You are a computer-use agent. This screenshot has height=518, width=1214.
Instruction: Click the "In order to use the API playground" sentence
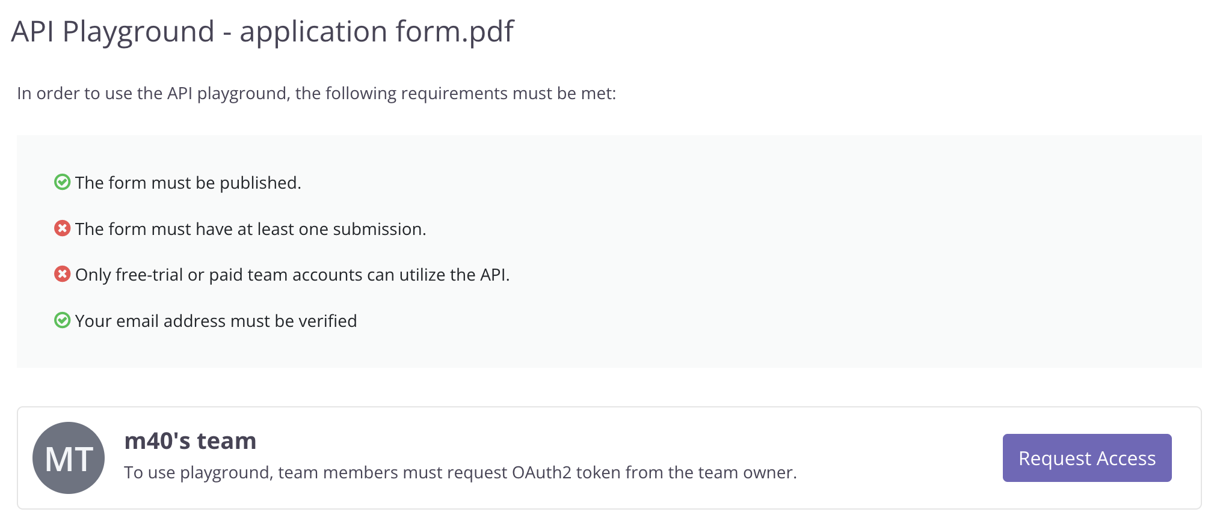[x=316, y=94]
